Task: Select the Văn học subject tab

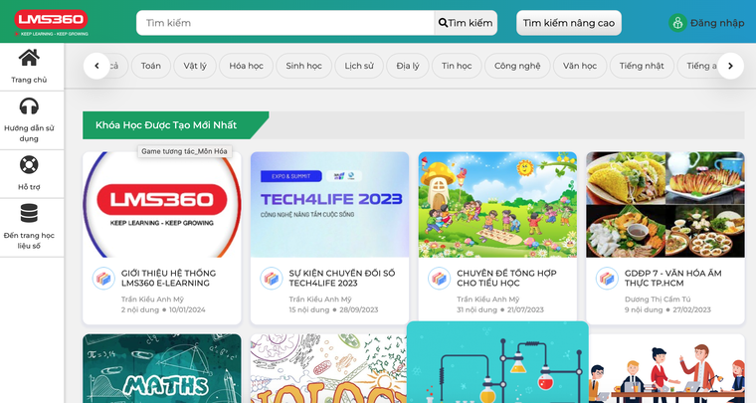Action: point(580,66)
